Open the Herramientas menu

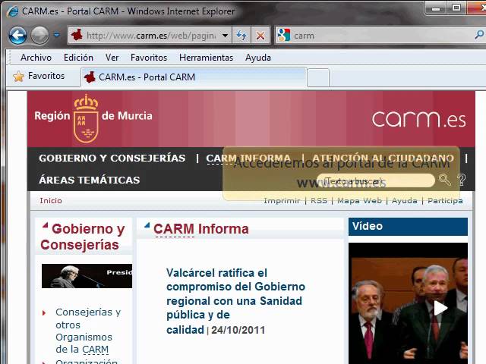[206, 58]
